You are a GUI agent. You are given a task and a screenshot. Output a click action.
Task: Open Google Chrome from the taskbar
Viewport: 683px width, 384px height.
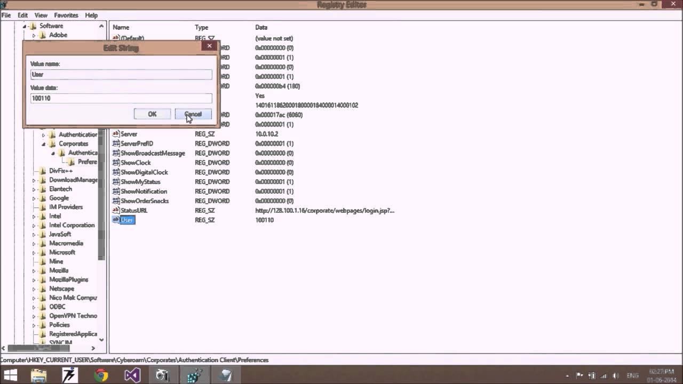click(100, 375)
